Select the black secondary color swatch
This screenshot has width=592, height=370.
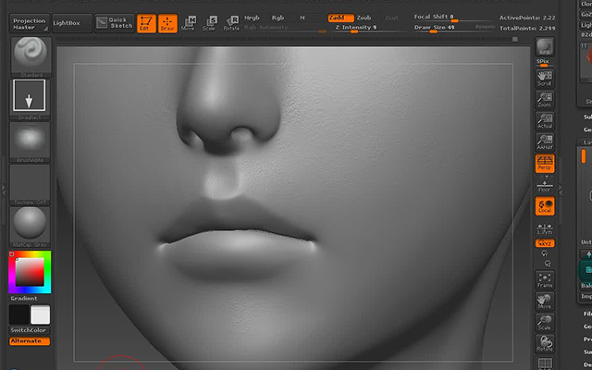click(x=18, y=314)
